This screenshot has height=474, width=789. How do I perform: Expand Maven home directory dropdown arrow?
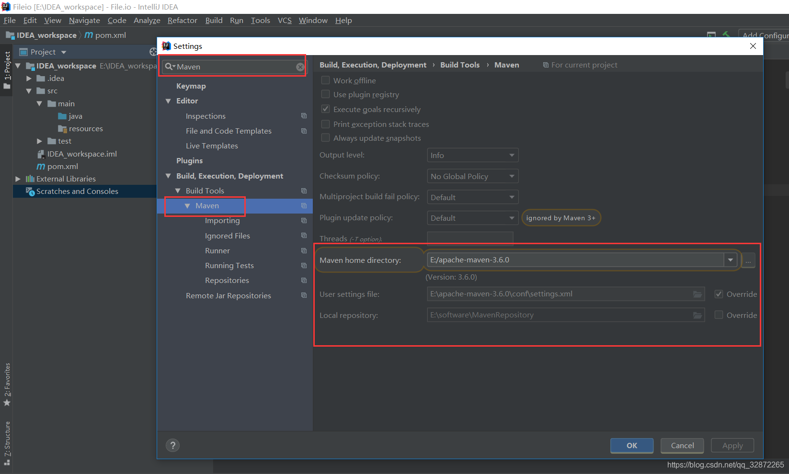coord(730,260)
